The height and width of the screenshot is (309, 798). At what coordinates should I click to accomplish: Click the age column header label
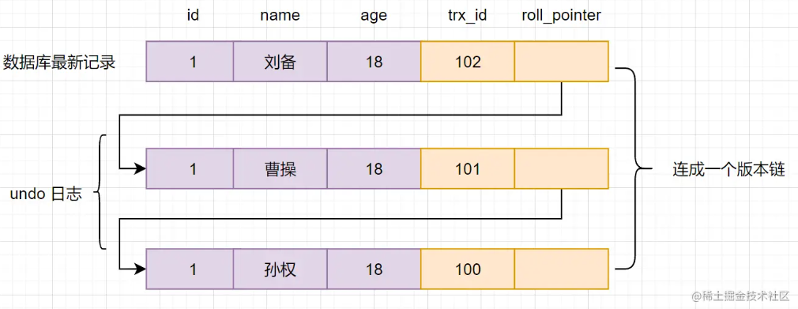tap(374, 17)
